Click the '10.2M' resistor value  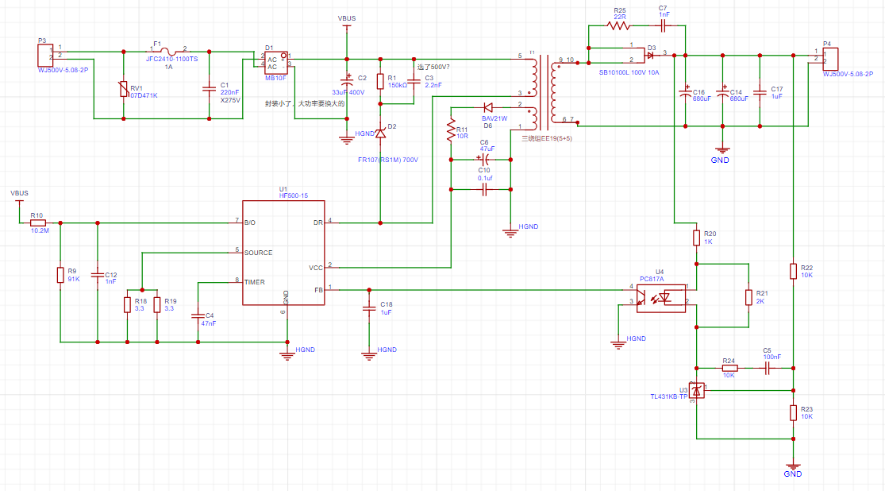(x=40, y=230)
